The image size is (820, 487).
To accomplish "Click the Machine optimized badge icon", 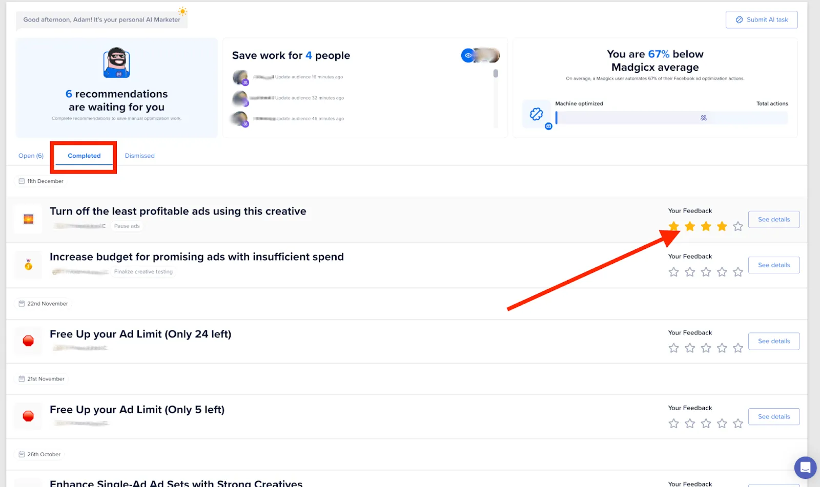I will pos(537,114).
